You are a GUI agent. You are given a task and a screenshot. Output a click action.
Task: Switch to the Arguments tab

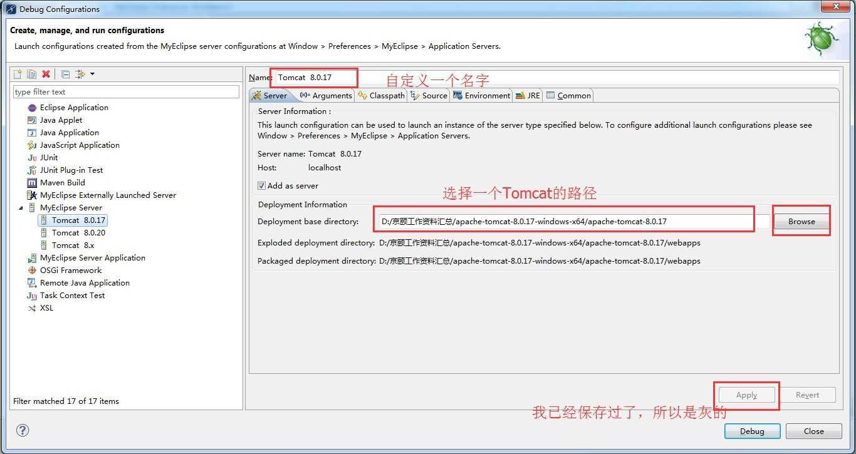coord(326,96)
